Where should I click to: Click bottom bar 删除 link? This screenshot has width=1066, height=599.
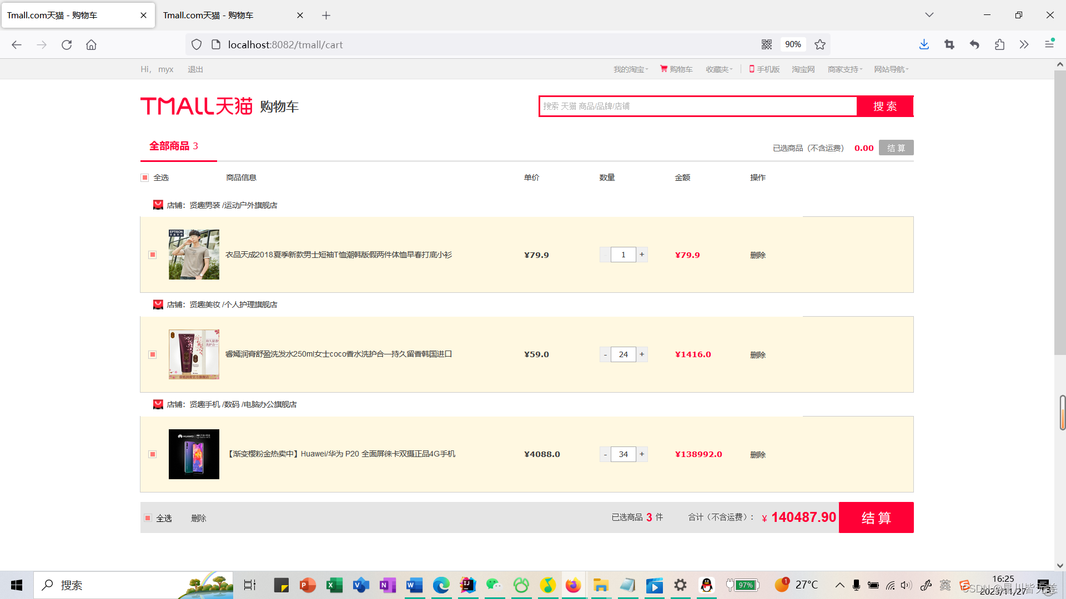point(199,518)
